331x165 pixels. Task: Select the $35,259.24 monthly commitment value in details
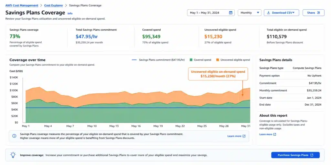coord(314,91)
